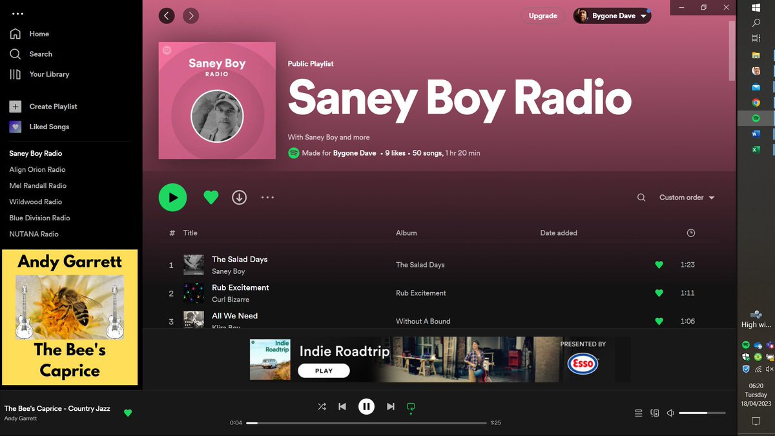Click the go back navigation chevron

167,15
